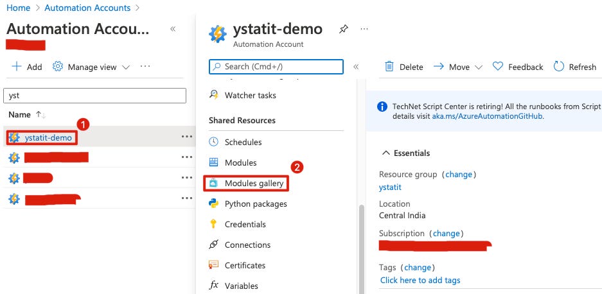Open Python packages menu item
This screenshot has height=294, width=602.
coord(256,203)
